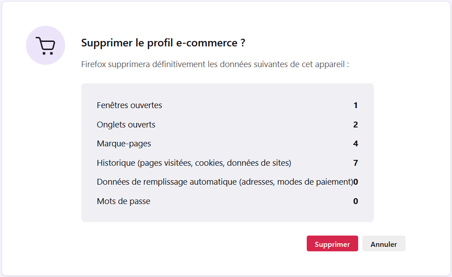Click the Annuler button

point(383,244)
